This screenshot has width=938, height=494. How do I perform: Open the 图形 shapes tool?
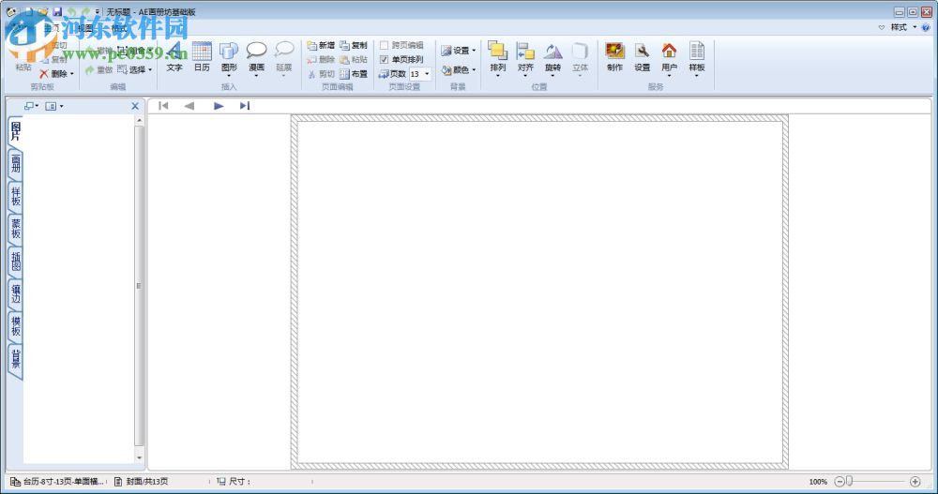(229, 59)
